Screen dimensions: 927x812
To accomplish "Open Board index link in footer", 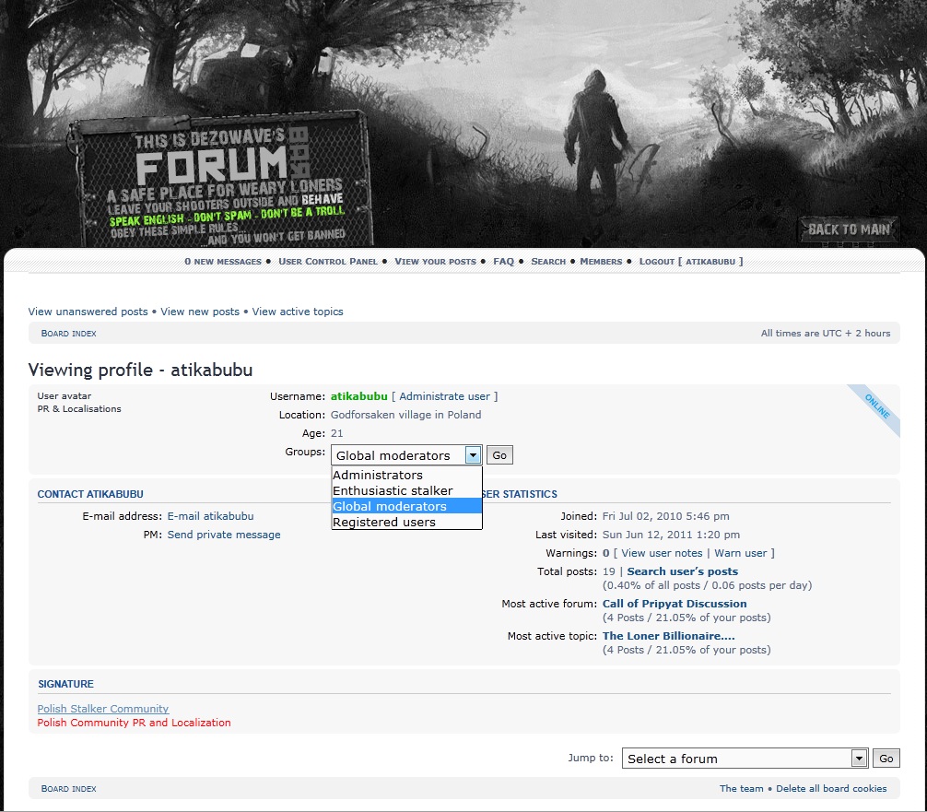I will click(68, 789).
